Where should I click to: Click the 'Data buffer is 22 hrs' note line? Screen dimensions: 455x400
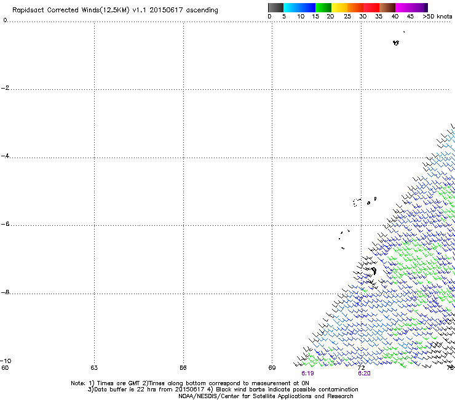pyautogui.click(x=223, y=390)
